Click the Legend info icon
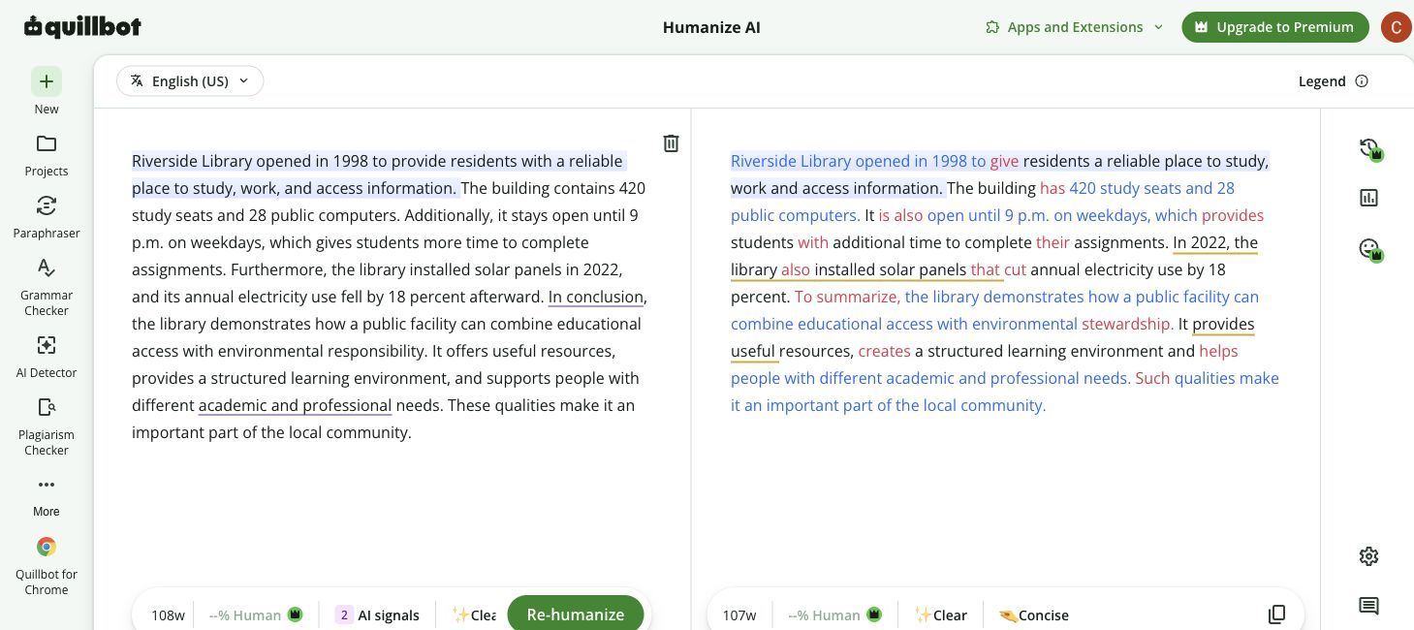1414x630 pixels. point(1362,81)
